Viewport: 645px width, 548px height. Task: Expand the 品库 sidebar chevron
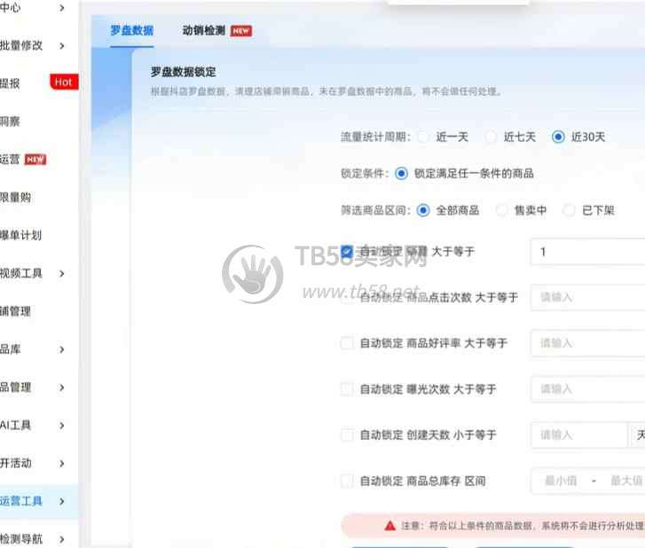point(62,349)
